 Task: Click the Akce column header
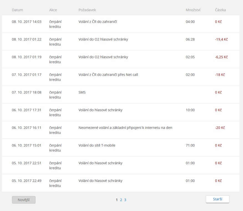click(53, 10)
